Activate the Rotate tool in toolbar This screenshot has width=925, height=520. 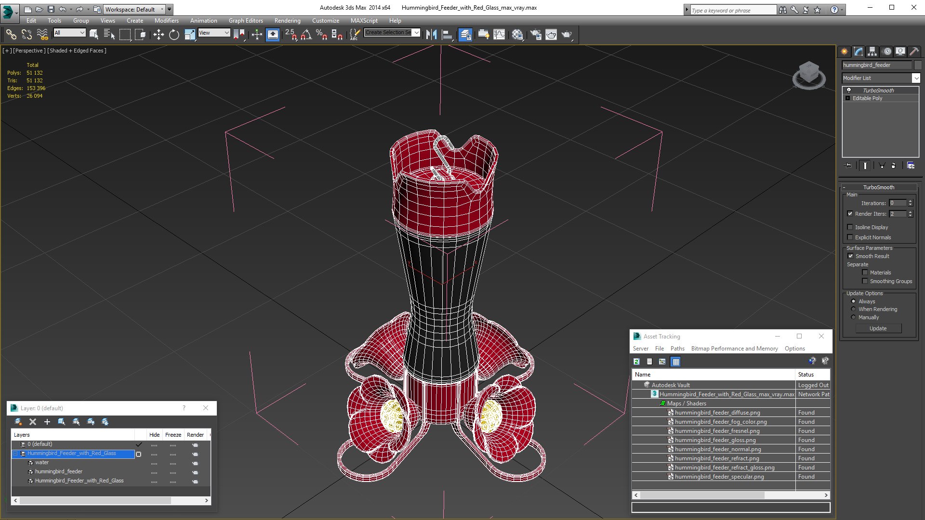pyautogui.click(x=174, y=34)
